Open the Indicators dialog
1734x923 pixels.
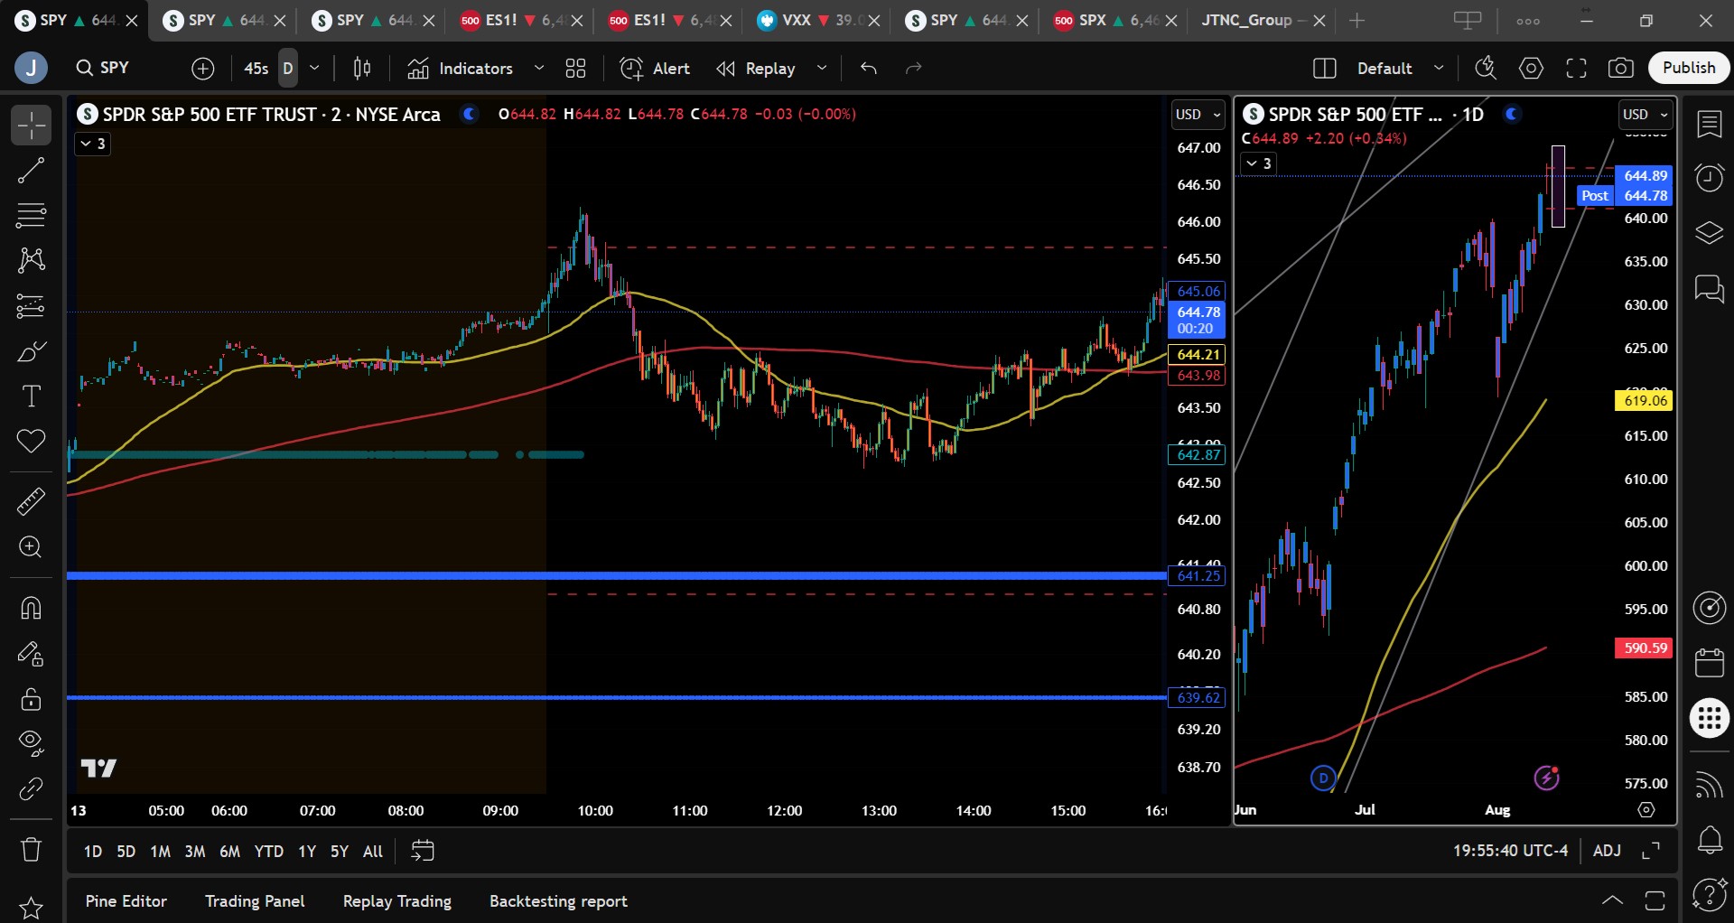460,68
